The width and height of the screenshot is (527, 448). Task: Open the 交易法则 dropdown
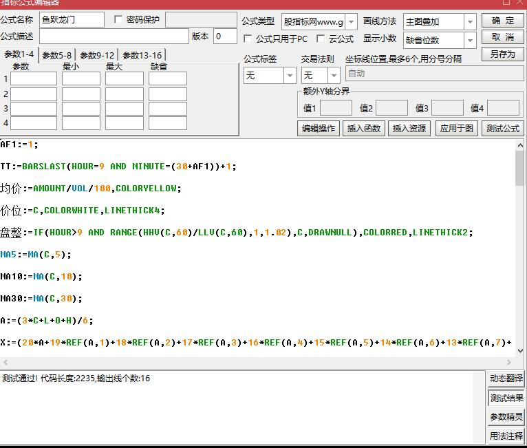pyautogui.click(x=334, y=76)
